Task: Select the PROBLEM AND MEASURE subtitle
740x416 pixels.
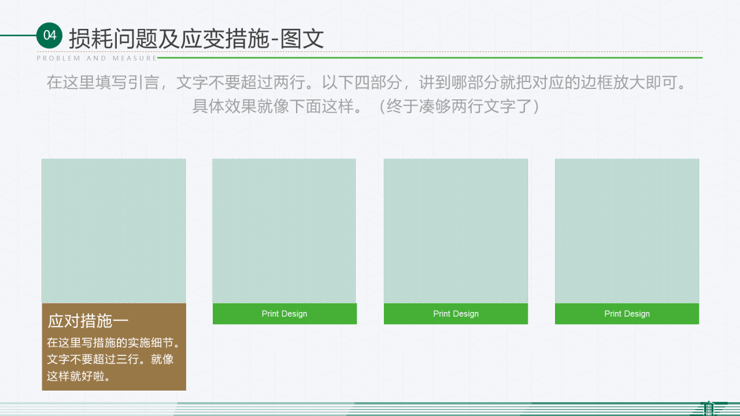Action: coord(97,58)
